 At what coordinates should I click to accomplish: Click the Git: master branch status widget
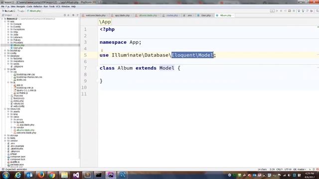pyautogui.click(x=300, y=169)
